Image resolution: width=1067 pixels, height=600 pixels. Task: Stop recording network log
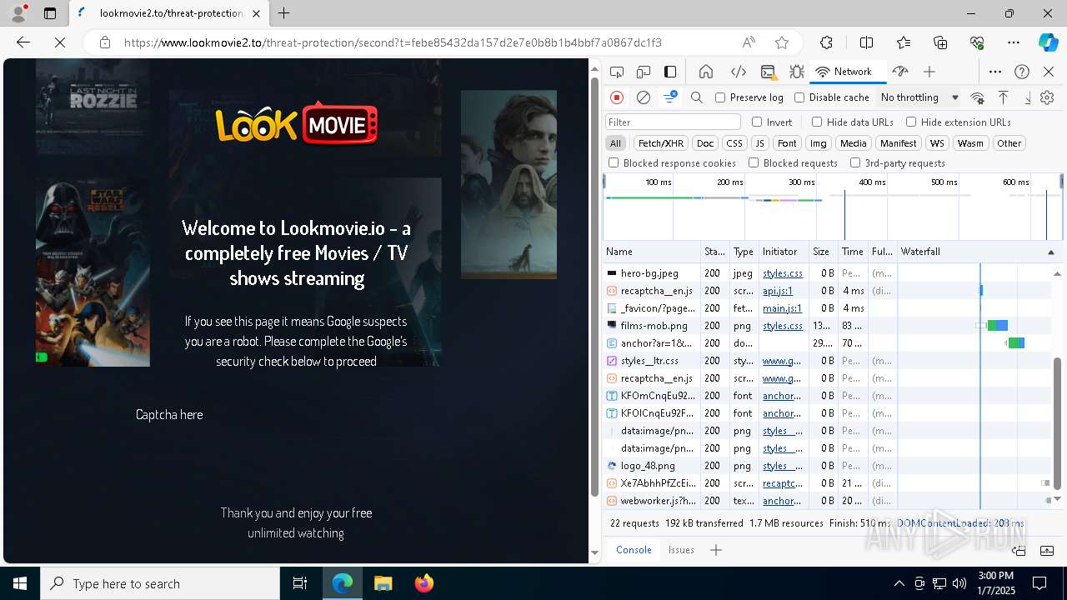[617, 97]
